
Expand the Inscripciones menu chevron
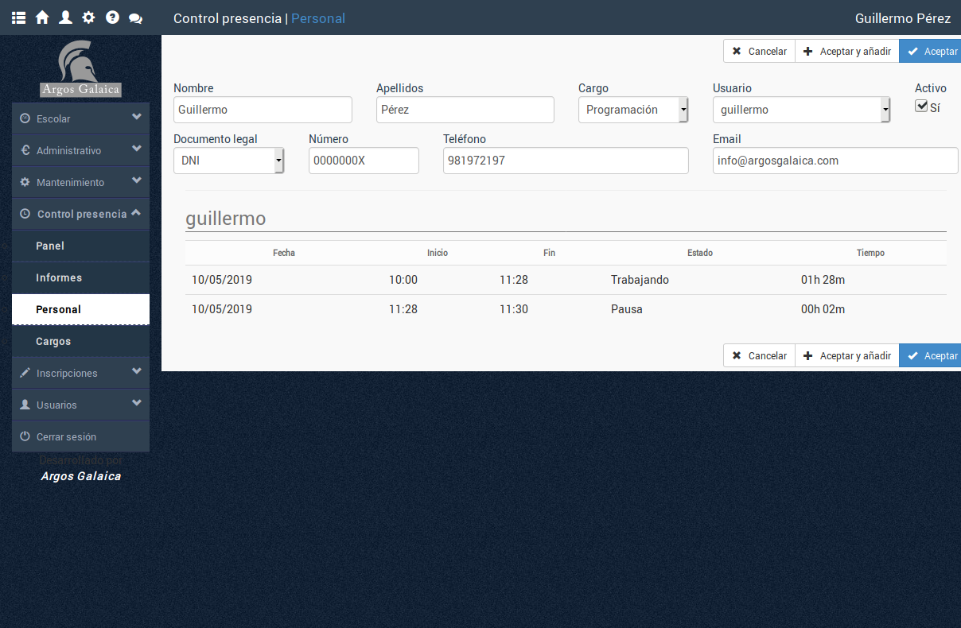pos(137,372)
